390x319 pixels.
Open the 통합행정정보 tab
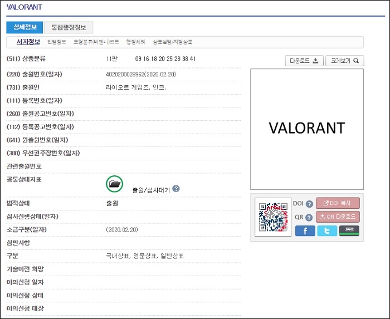(x=69, y=27)
